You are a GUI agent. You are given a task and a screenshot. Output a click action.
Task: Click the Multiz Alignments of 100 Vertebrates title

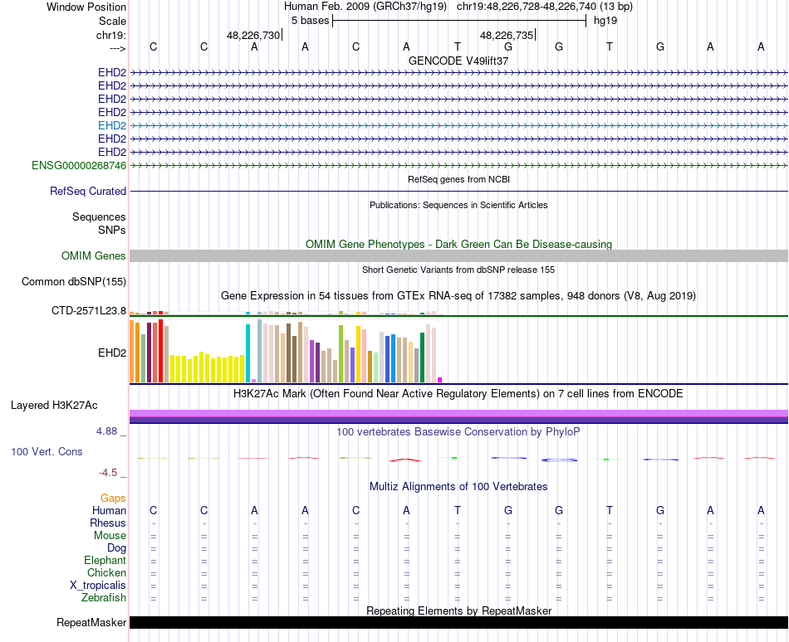[x=458, y=486]
